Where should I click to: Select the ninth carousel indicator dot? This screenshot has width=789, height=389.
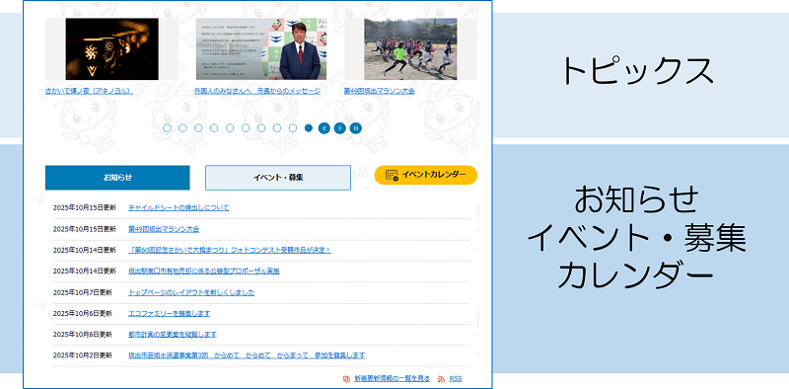coord(293,128)
